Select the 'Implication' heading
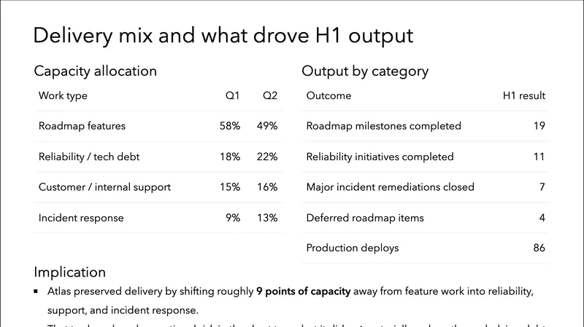Image resolution: width=584 pixels, height=327 pixels. pos(70,272)
